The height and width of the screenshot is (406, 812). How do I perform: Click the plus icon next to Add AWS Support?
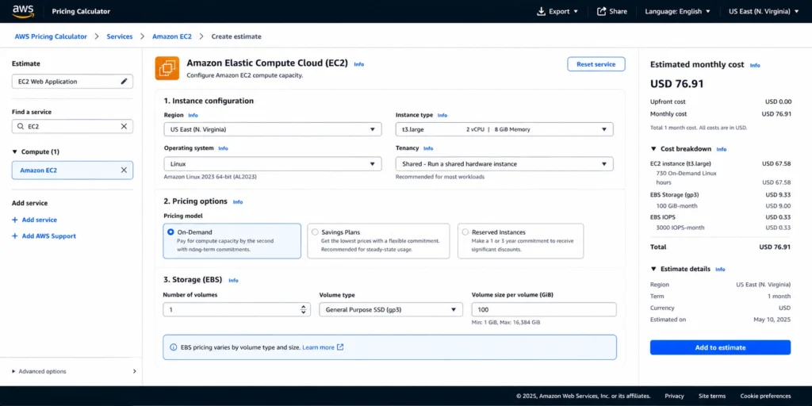[15, 236]
